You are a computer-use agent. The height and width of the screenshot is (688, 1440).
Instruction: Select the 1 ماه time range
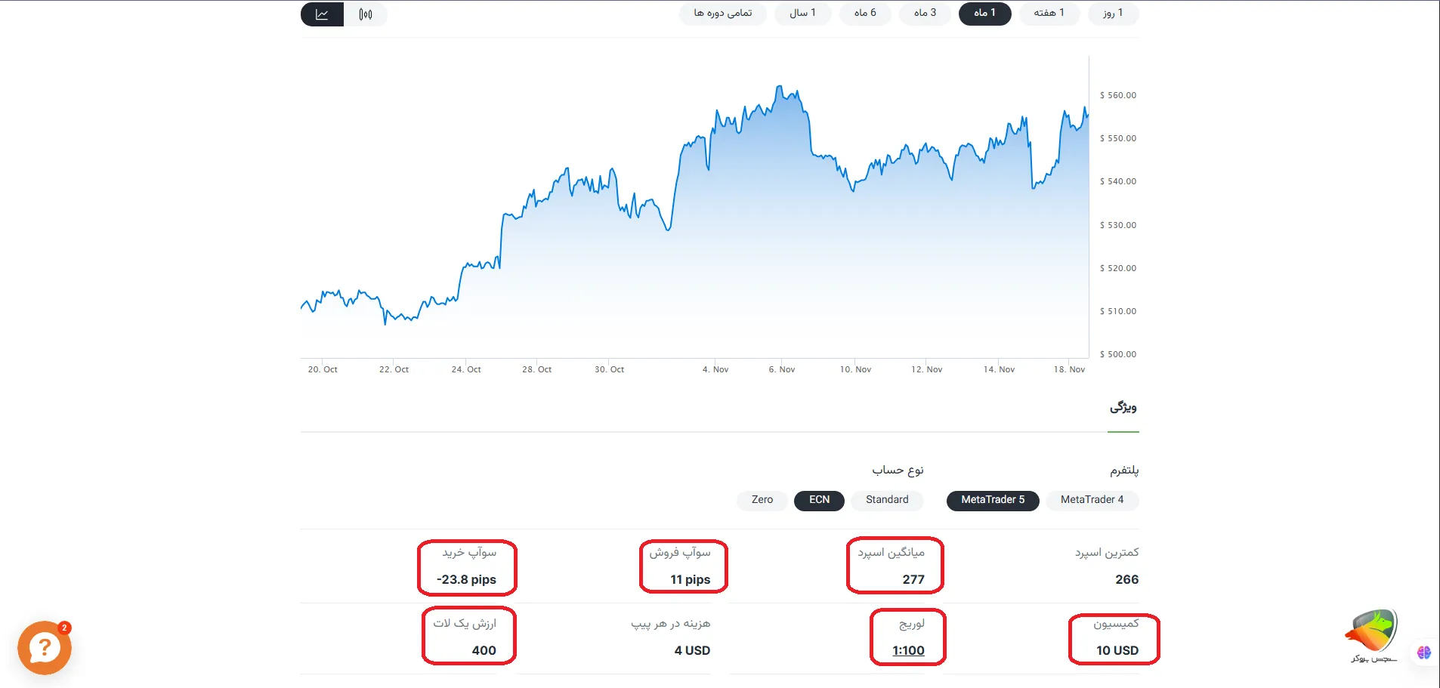(x=984, y=14)
